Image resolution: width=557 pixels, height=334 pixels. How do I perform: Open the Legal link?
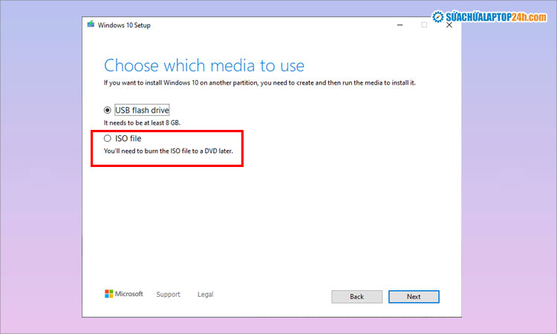coord(205,295)
